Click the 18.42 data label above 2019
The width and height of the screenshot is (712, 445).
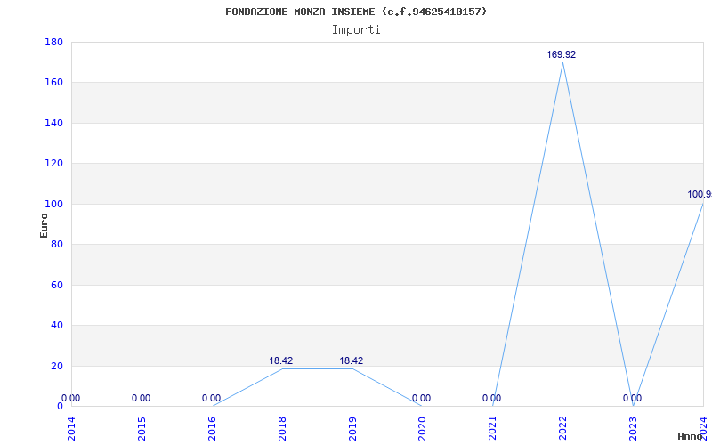click(x=352, y=361)
